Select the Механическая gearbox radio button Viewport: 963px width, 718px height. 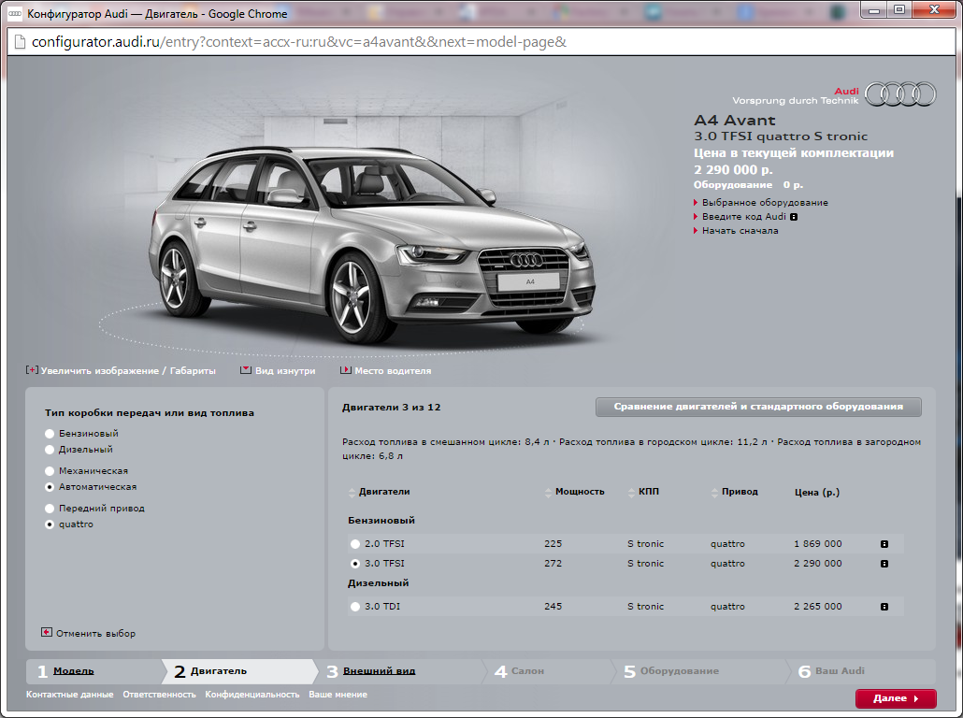pyautogui.click(x=50, y=471)
